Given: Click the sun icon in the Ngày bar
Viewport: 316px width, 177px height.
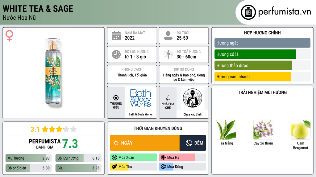Looking at the screenshot, I should 116,143.
